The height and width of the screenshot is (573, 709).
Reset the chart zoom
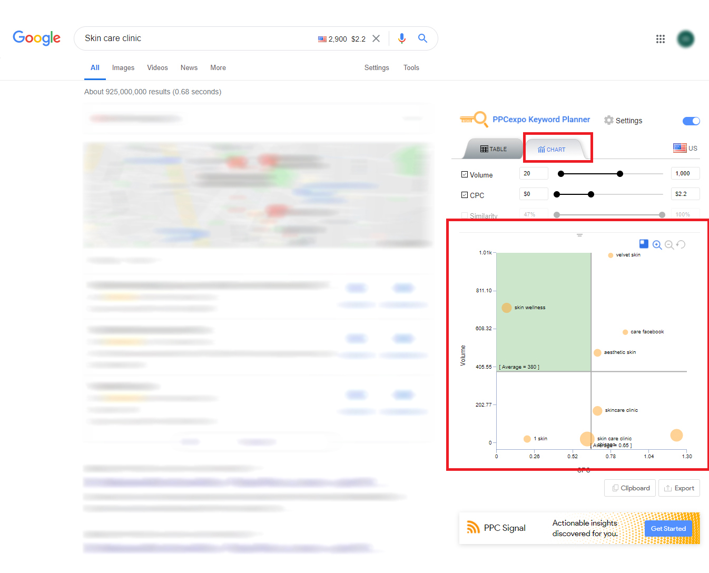click(681, 244)
